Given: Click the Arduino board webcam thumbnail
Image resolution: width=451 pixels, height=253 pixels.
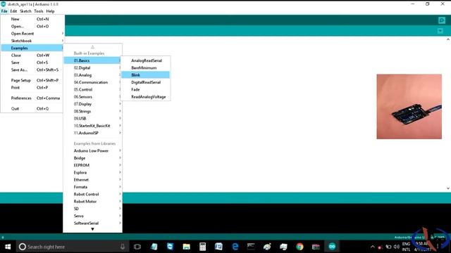Looking at the screenshot, I should tap(409, 107).
